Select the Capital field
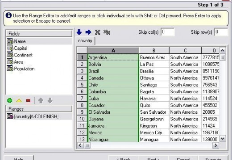The width and height of the screenshot is (232, 160). [39, 48]
